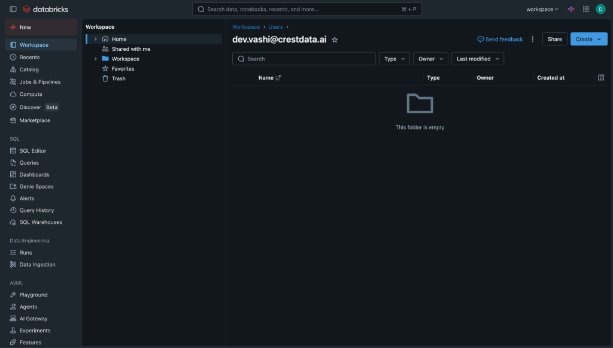This screenshot has width=613, height=348.
Task: Click the Created at column header
Action: 551,77
